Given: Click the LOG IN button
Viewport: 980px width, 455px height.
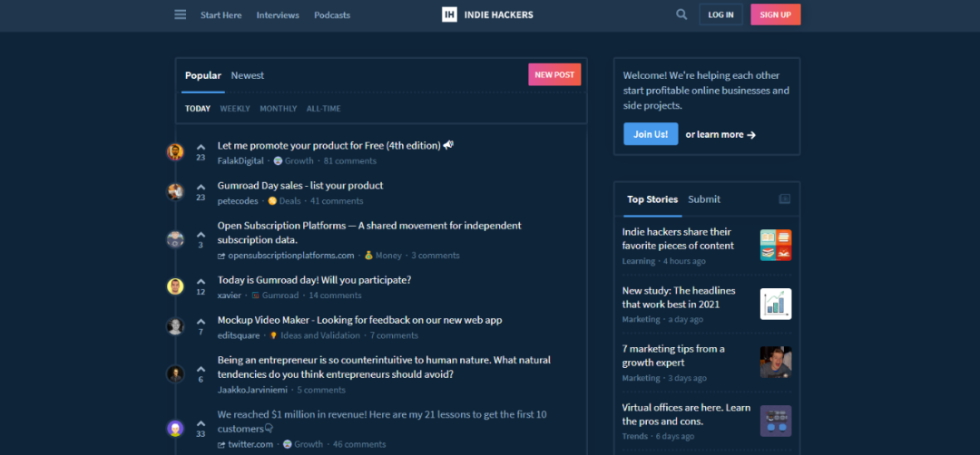Looking at the screenshot, I should [721, 15].
